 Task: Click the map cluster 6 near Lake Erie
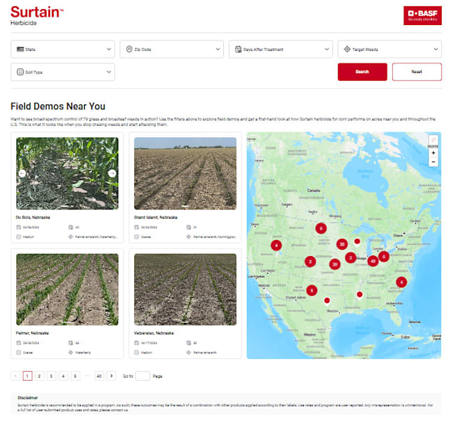[384, 257]
